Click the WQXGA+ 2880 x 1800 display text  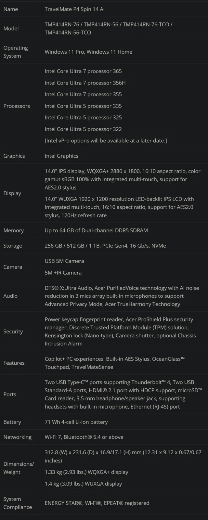(x=122, y=179)
